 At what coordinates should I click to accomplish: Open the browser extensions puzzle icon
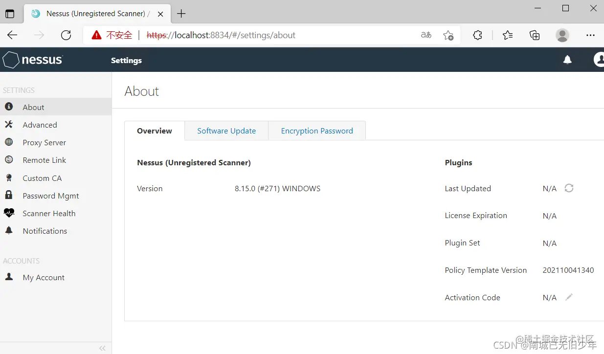click(x=478, y=35)
